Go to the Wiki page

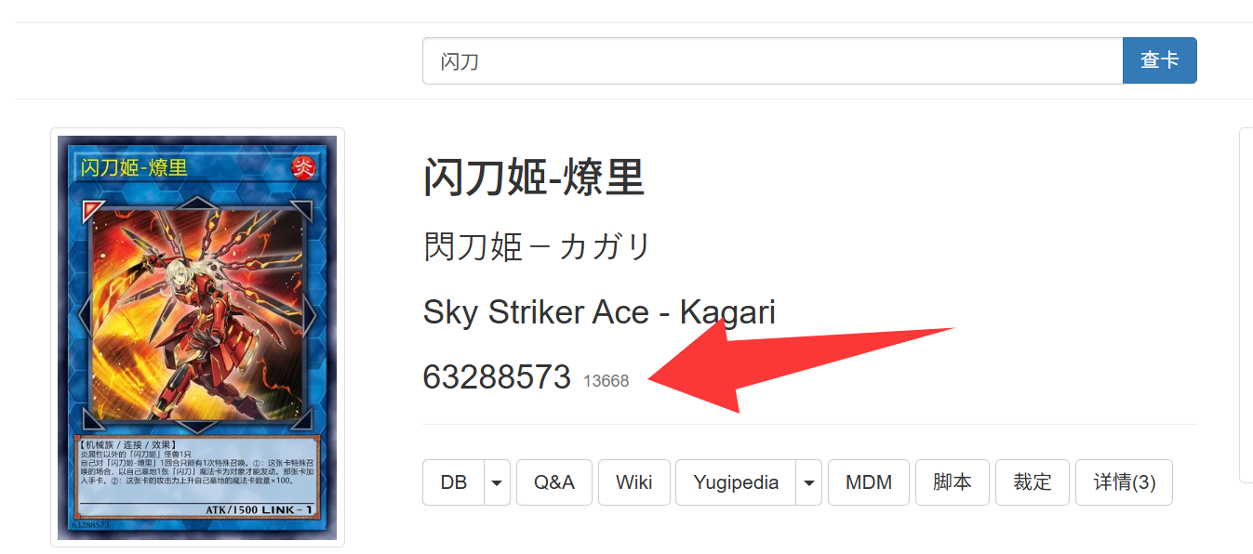tap(633, 482)
